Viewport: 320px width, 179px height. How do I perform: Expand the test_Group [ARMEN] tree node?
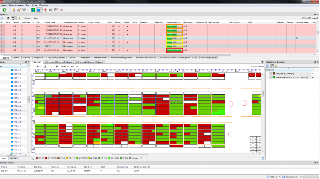pos(267,74)
